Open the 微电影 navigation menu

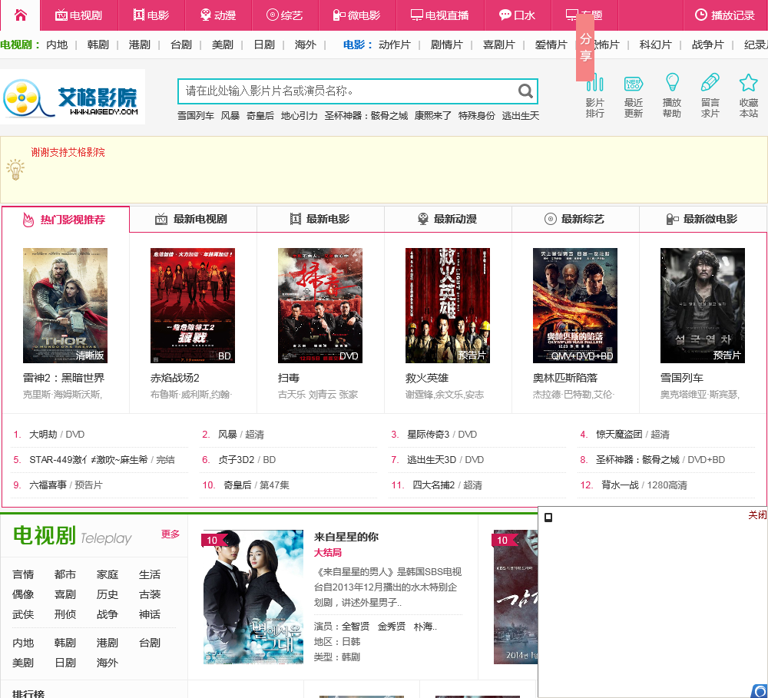pos(356,15)
